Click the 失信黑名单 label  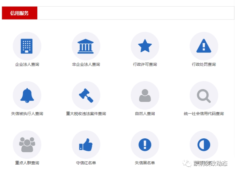(145, 163)
